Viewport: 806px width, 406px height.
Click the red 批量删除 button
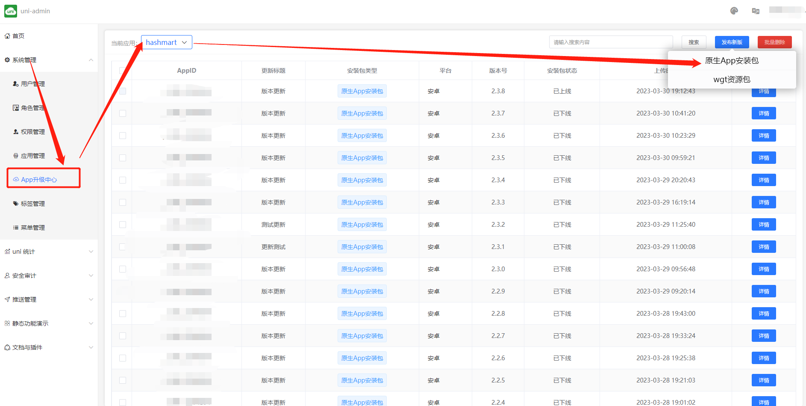tap(774, 42)
